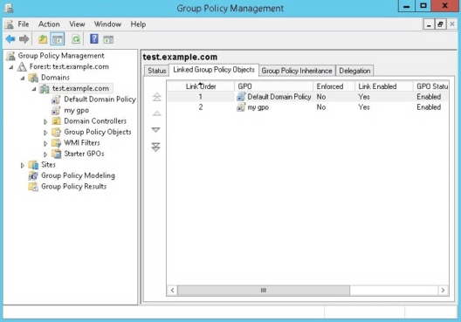Click the application icon in title bar

pyautogui.click(x=9, y=8)
